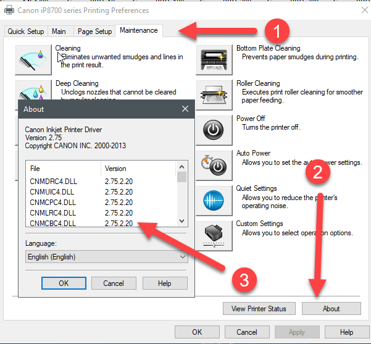Open the Page Setup tab

point(94,31)
